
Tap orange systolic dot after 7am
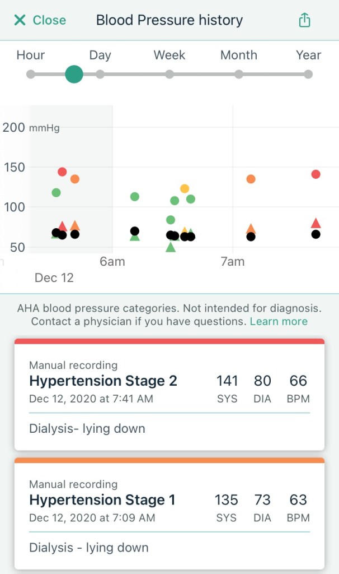pos(251,179)
